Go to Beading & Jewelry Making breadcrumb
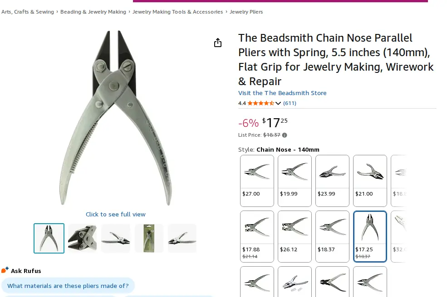Screen dimensions: 447x297 click(x=93, y=12)
